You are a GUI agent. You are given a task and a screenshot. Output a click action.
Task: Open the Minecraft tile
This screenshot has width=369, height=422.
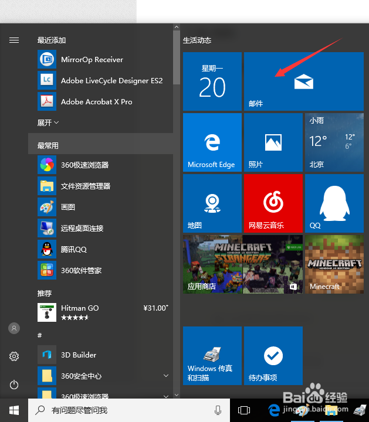click(334, 264)
